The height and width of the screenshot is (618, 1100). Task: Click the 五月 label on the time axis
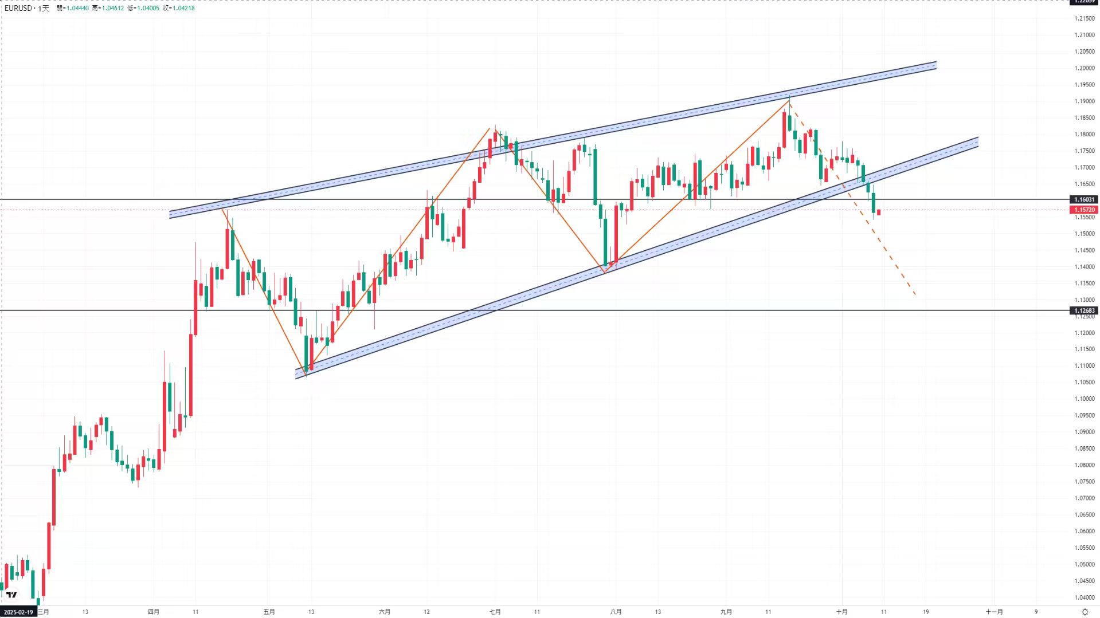[x=269, y=612]
